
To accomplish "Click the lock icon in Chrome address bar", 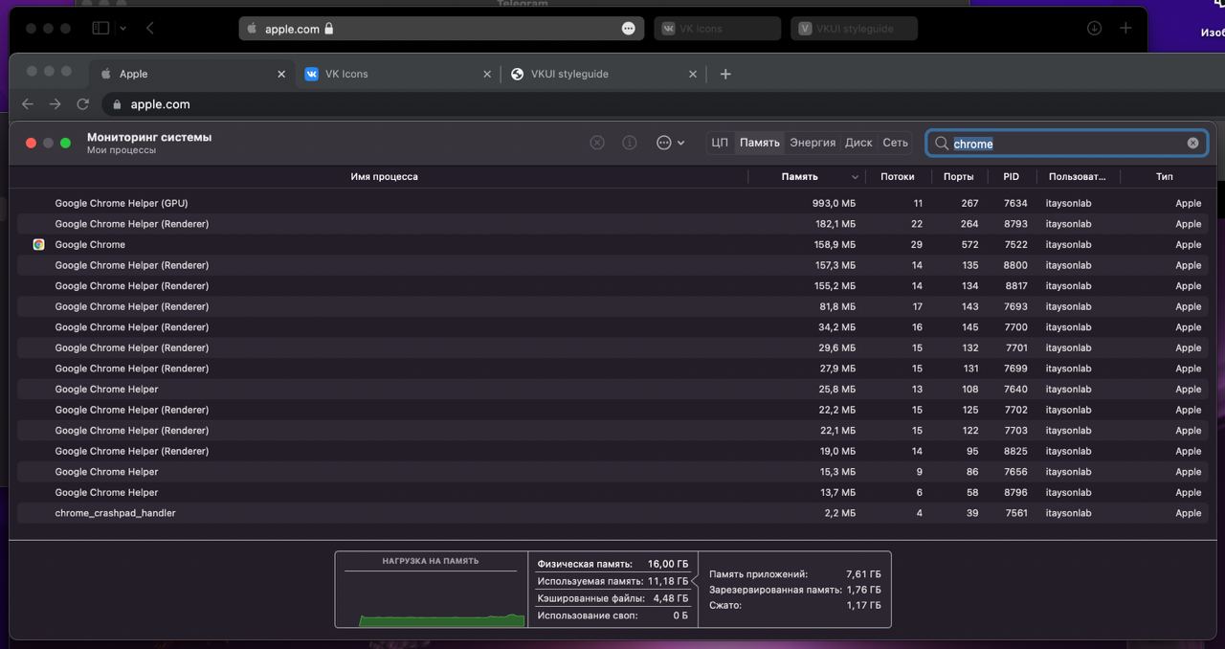I will coord(118,104).
